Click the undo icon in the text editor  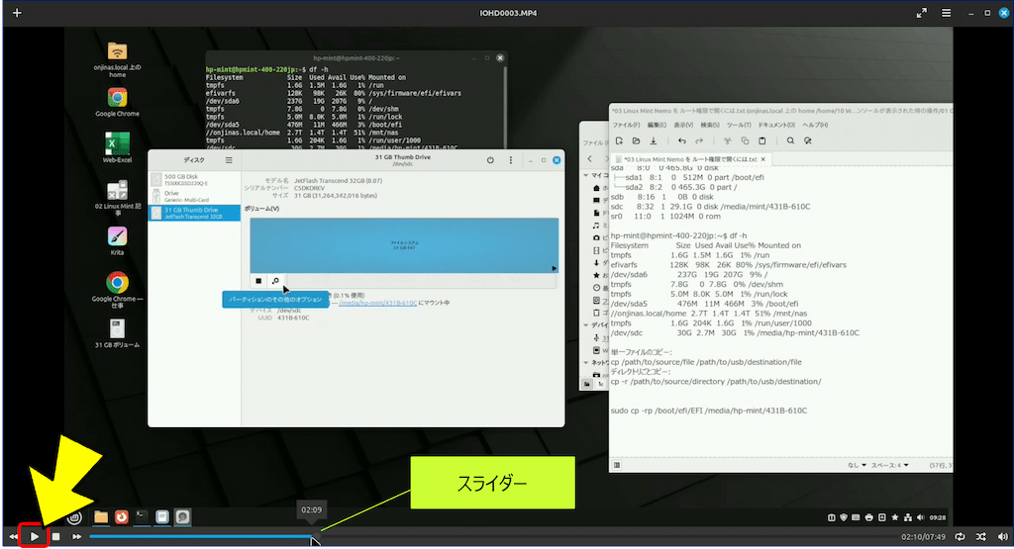point(682,140)
